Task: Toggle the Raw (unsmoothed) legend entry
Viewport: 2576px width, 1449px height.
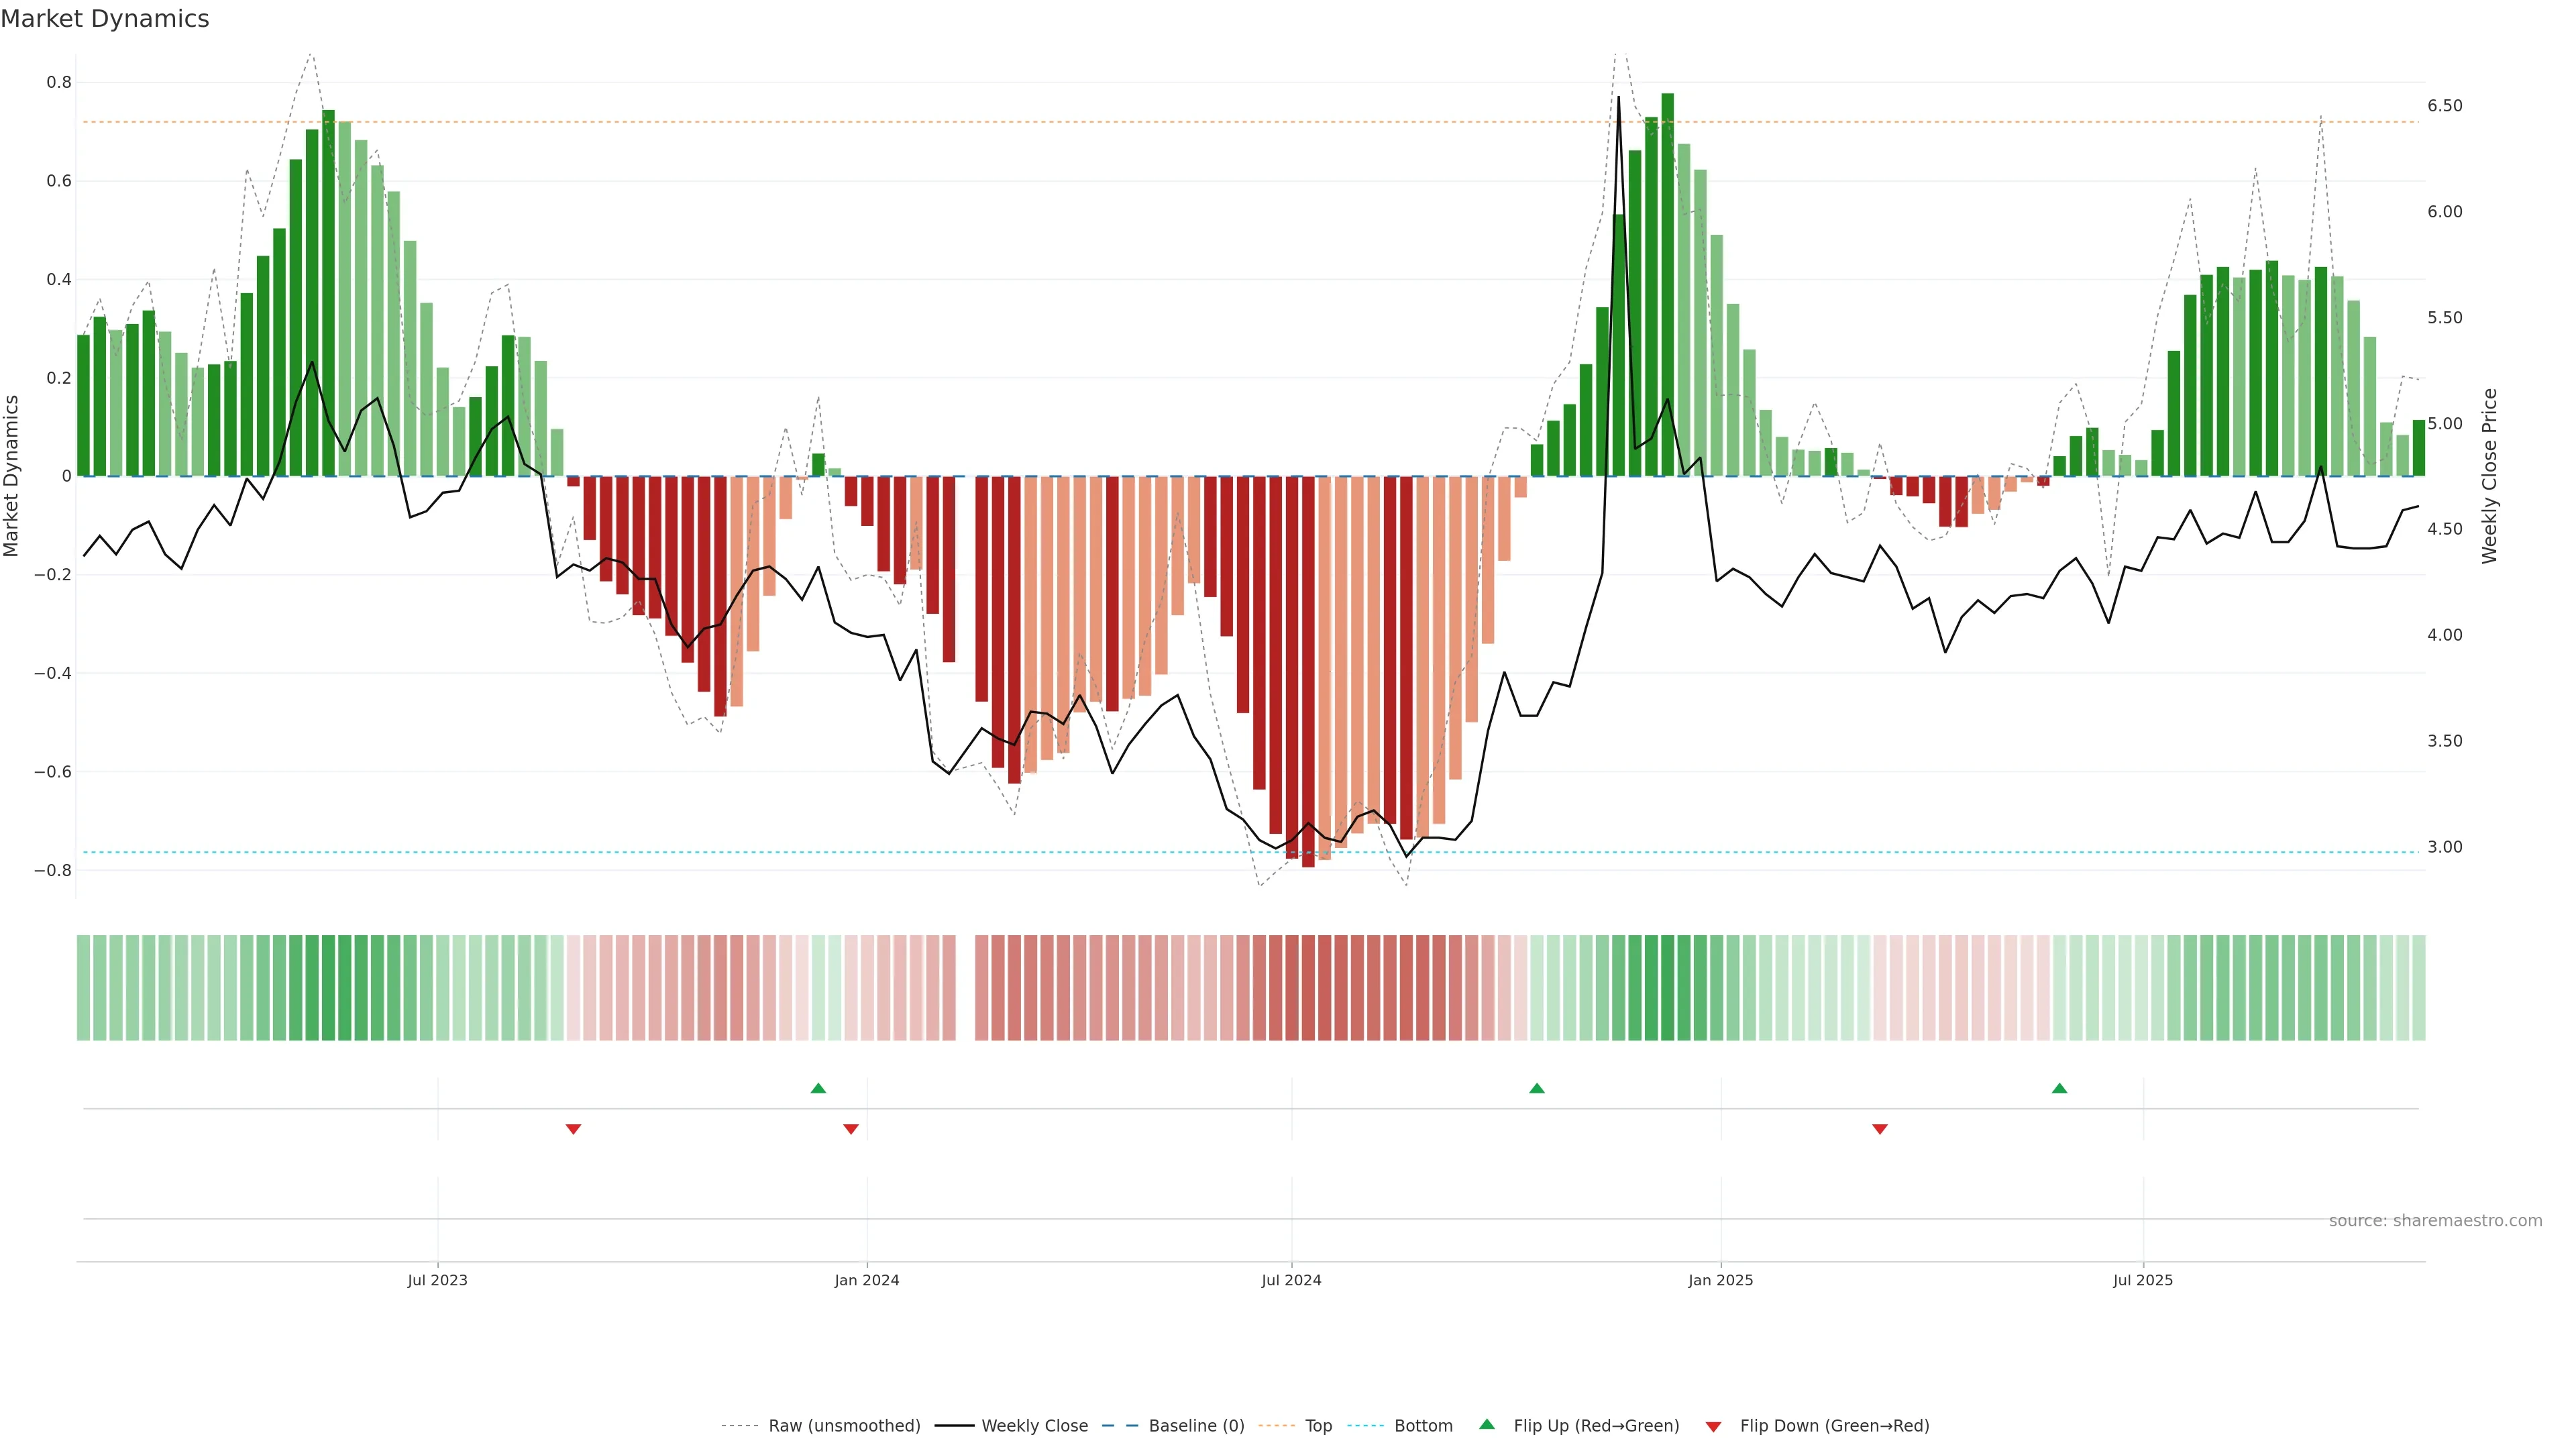Action: [x=844, y=1426]
